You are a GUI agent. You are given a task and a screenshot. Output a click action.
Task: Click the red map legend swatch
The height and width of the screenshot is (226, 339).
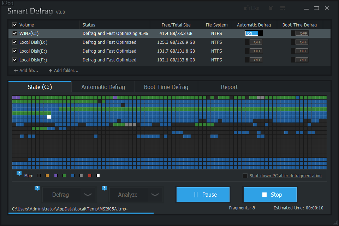90,176
